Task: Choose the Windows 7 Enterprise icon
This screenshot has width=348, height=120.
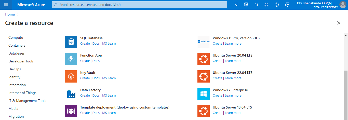Action: (x=204, y=94)
